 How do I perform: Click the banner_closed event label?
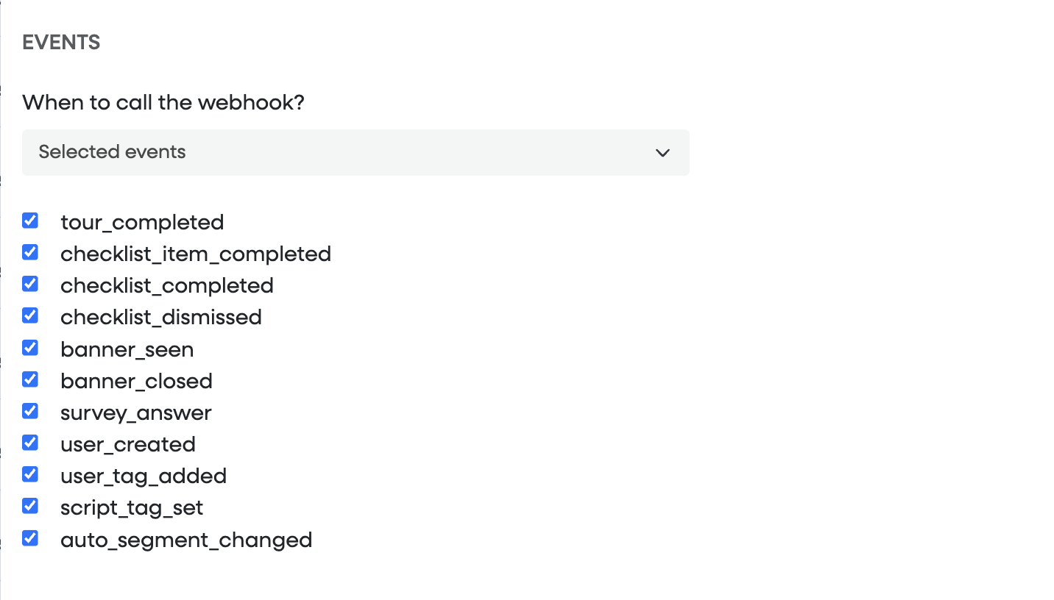tap(136, 382)
